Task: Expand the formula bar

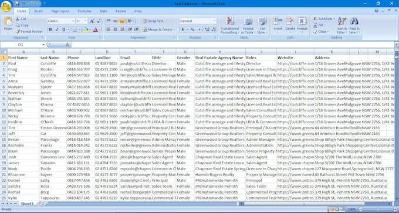Action: pos(397,45)
